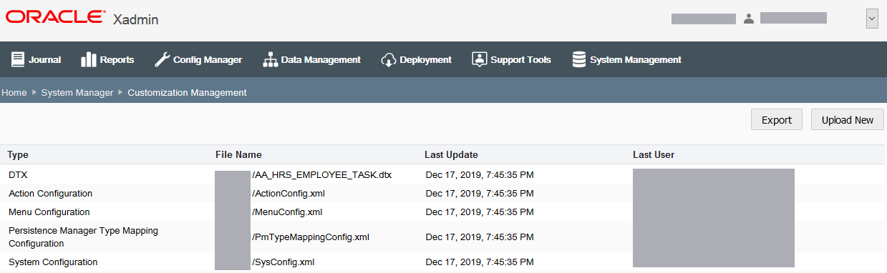
Task: Sort by the File Name column header
Action: click(238, 154)
